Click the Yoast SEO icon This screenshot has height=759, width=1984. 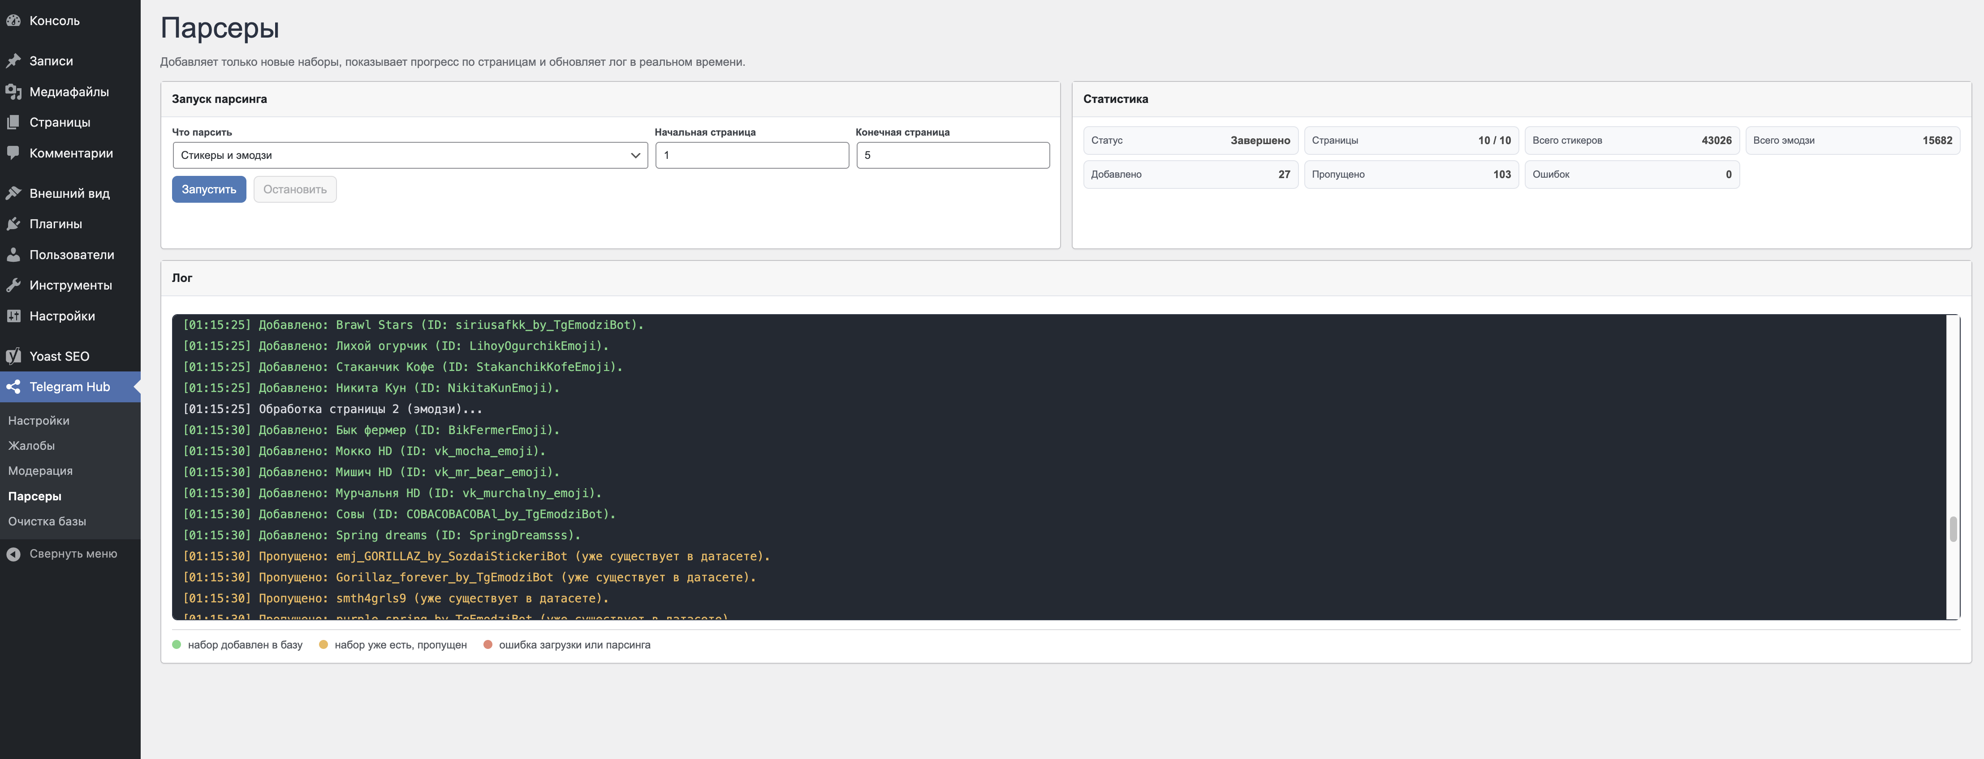tap(13, 356)
